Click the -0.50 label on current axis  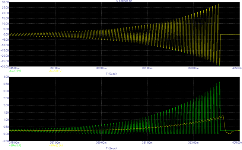pyautogui.click(x=6, y=141)
